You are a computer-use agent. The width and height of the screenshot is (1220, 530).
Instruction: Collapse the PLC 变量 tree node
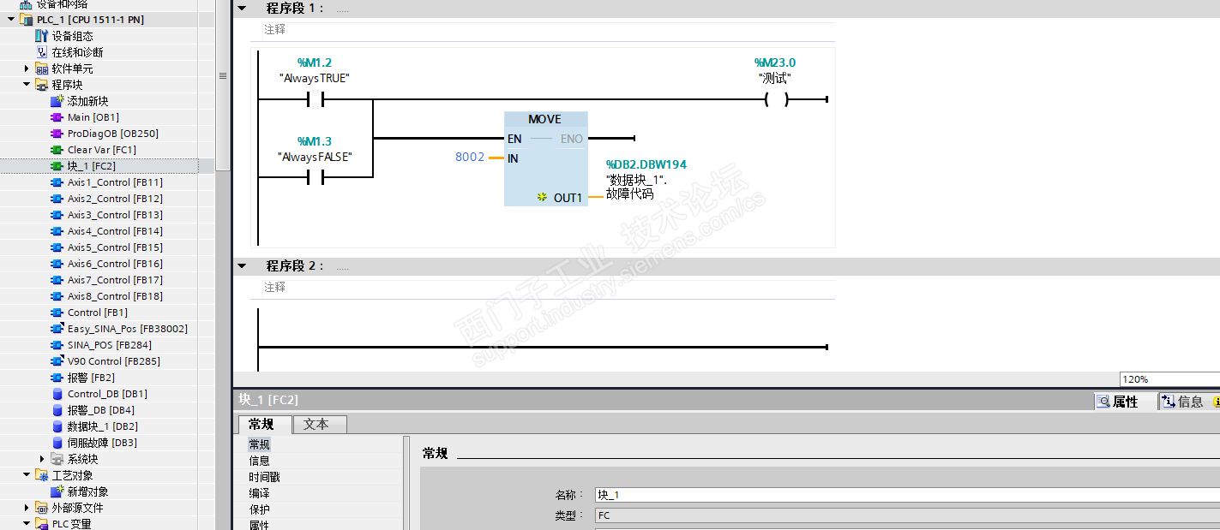(27, 524)
